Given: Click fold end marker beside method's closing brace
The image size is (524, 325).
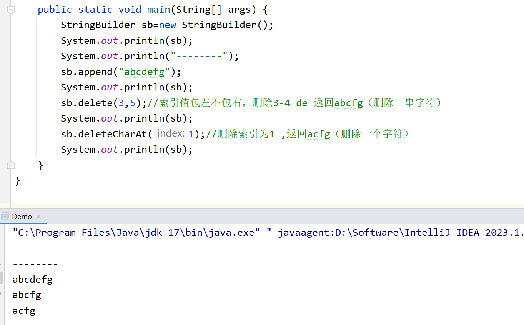Looking at the screenshot, I should coord(11,165).
